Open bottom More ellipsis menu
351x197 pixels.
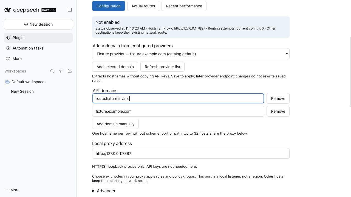pos(12,190)
